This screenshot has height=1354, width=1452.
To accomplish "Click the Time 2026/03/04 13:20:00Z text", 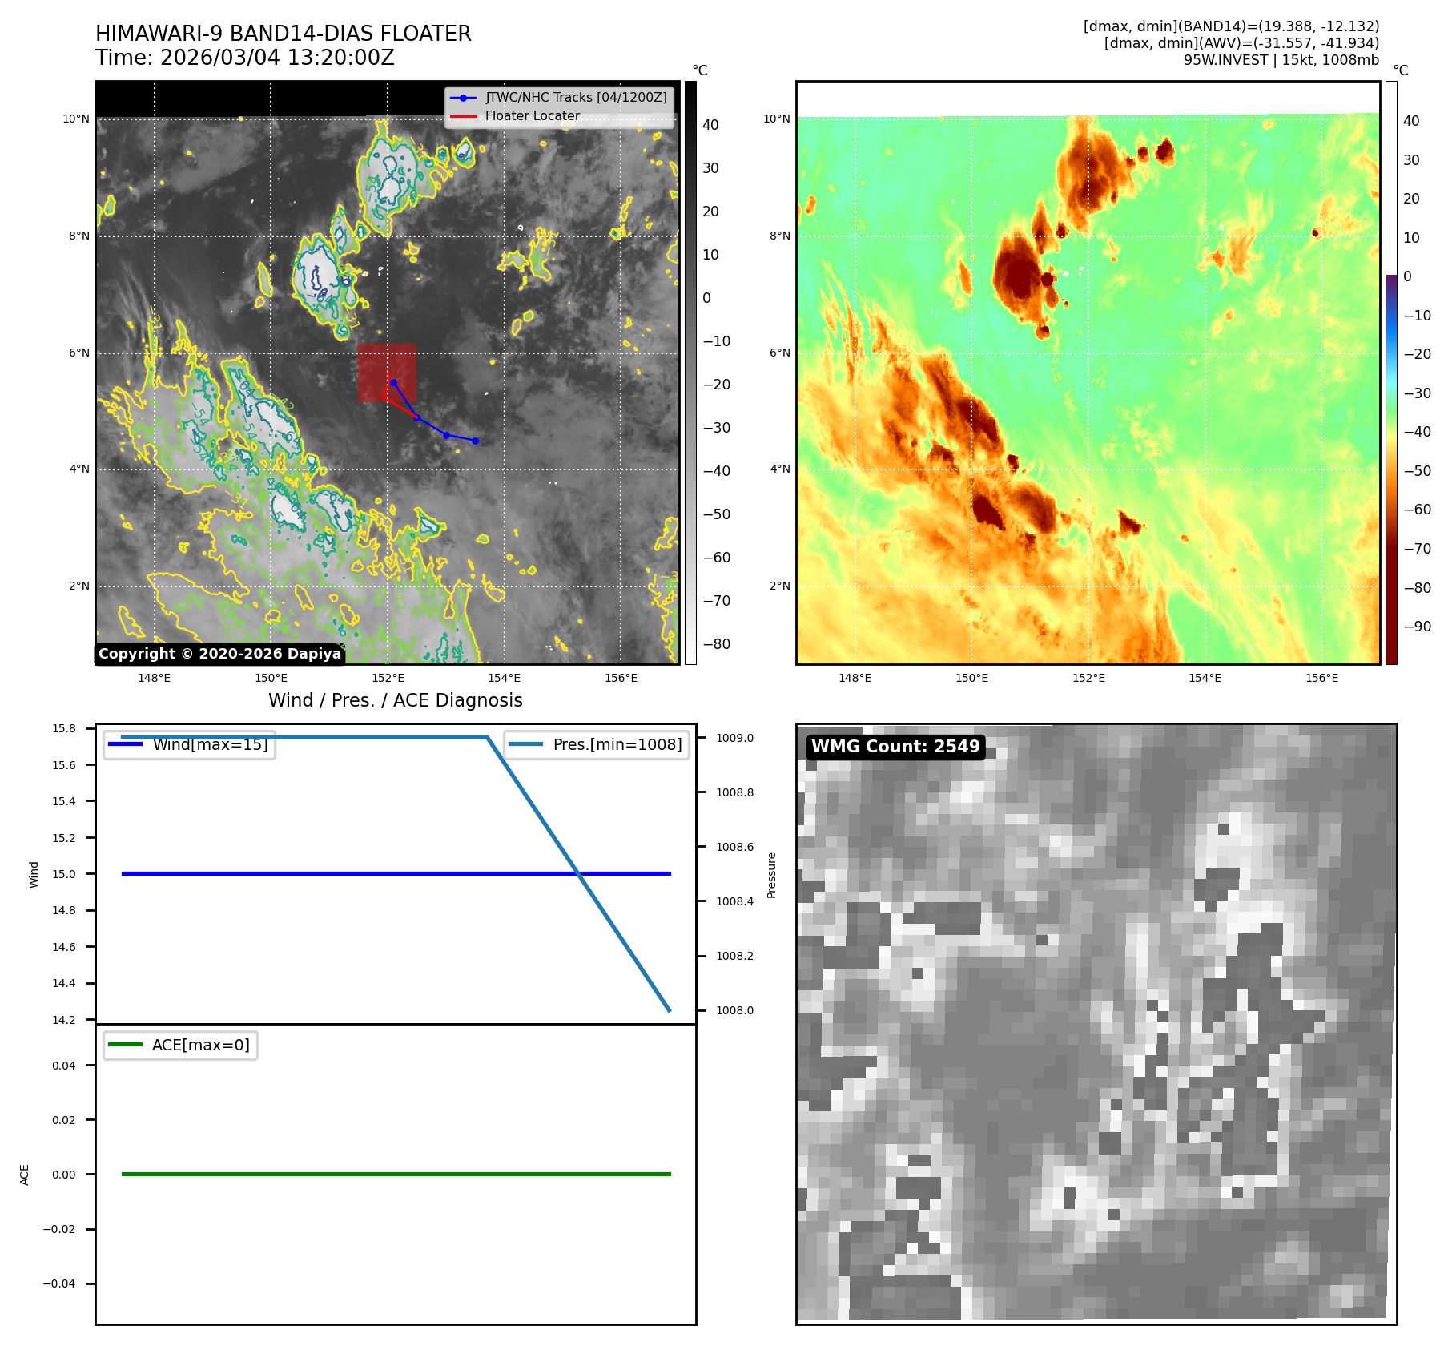I will 244,58.
